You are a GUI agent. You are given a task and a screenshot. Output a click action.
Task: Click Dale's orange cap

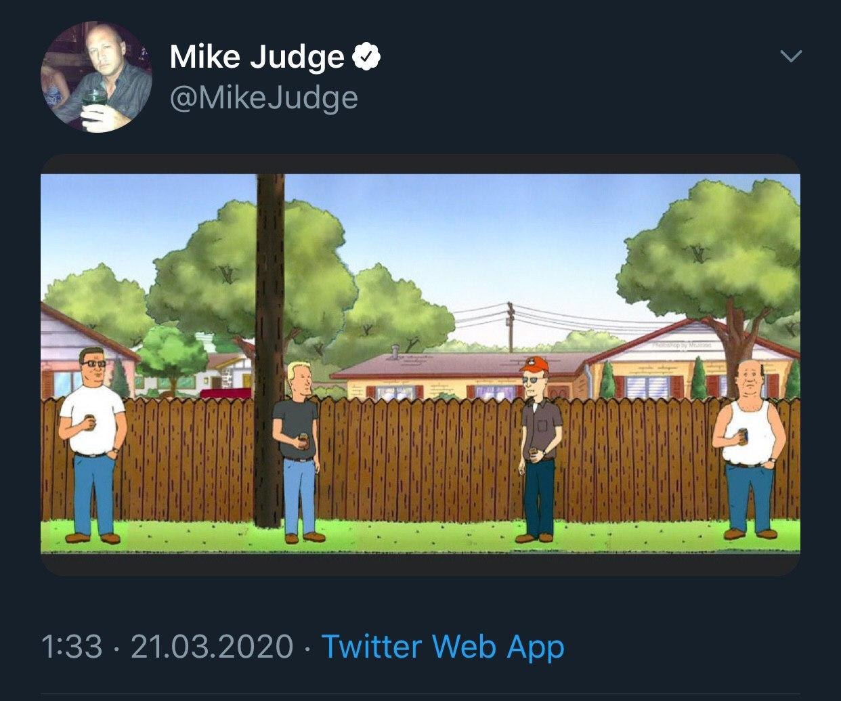click(x=534, y=364)
